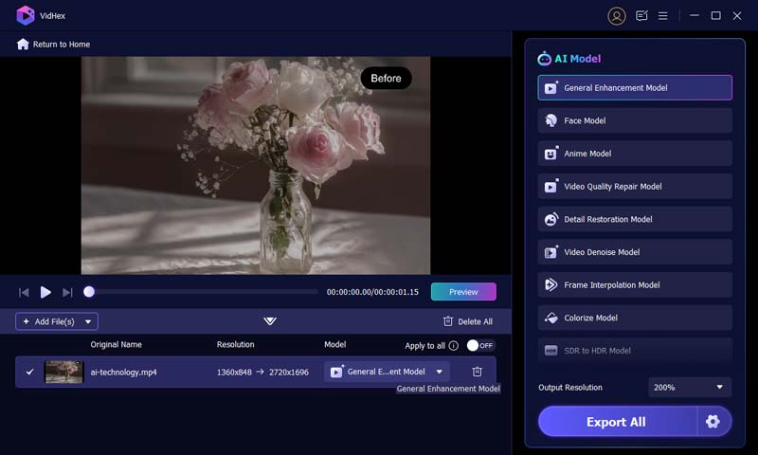Screen dimensions: 758x455
Task: Click the timecode 00:00:00.00/00:00:01.15
Action: (372, 292)
